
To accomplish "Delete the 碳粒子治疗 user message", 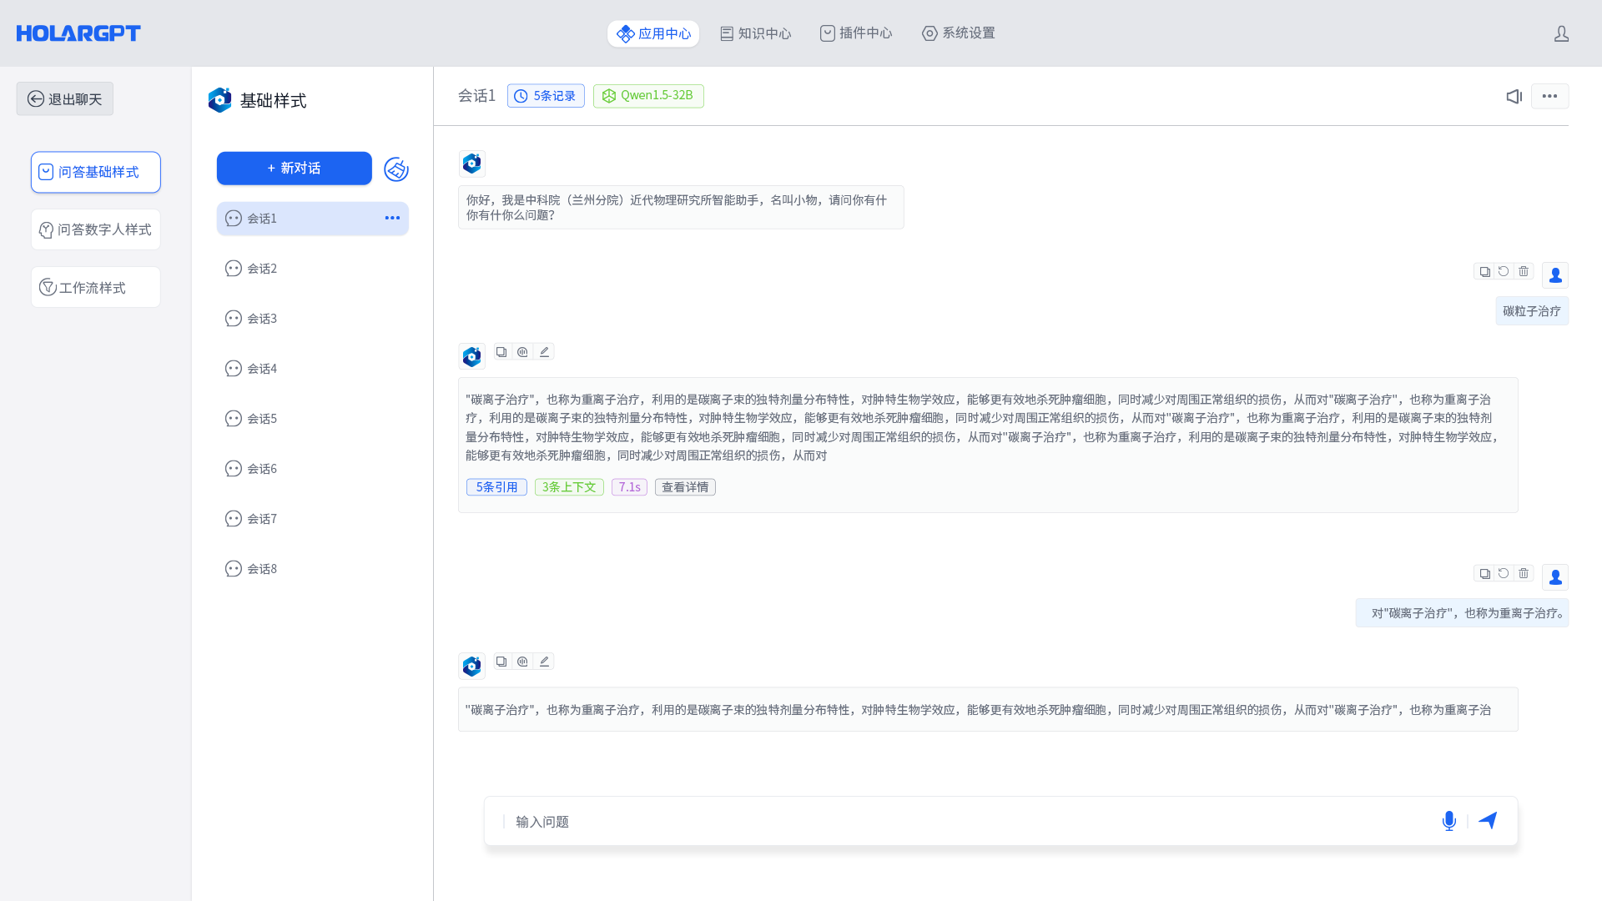I will click(1524, 272).
